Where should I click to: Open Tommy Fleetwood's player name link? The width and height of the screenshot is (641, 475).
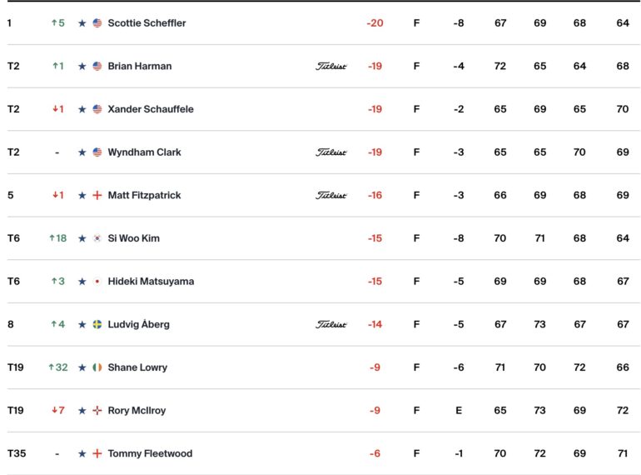click(x=150, y=453)
